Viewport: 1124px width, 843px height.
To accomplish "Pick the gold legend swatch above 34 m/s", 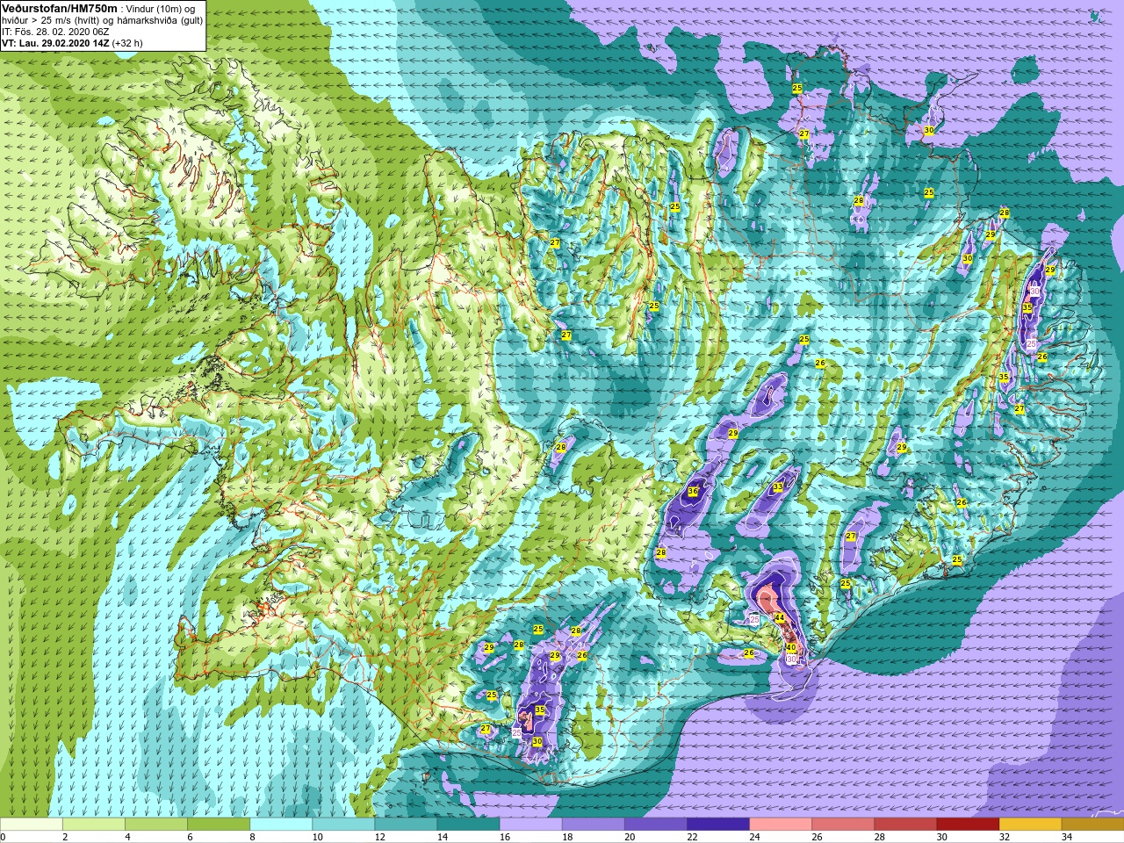I will [1092, 825].
